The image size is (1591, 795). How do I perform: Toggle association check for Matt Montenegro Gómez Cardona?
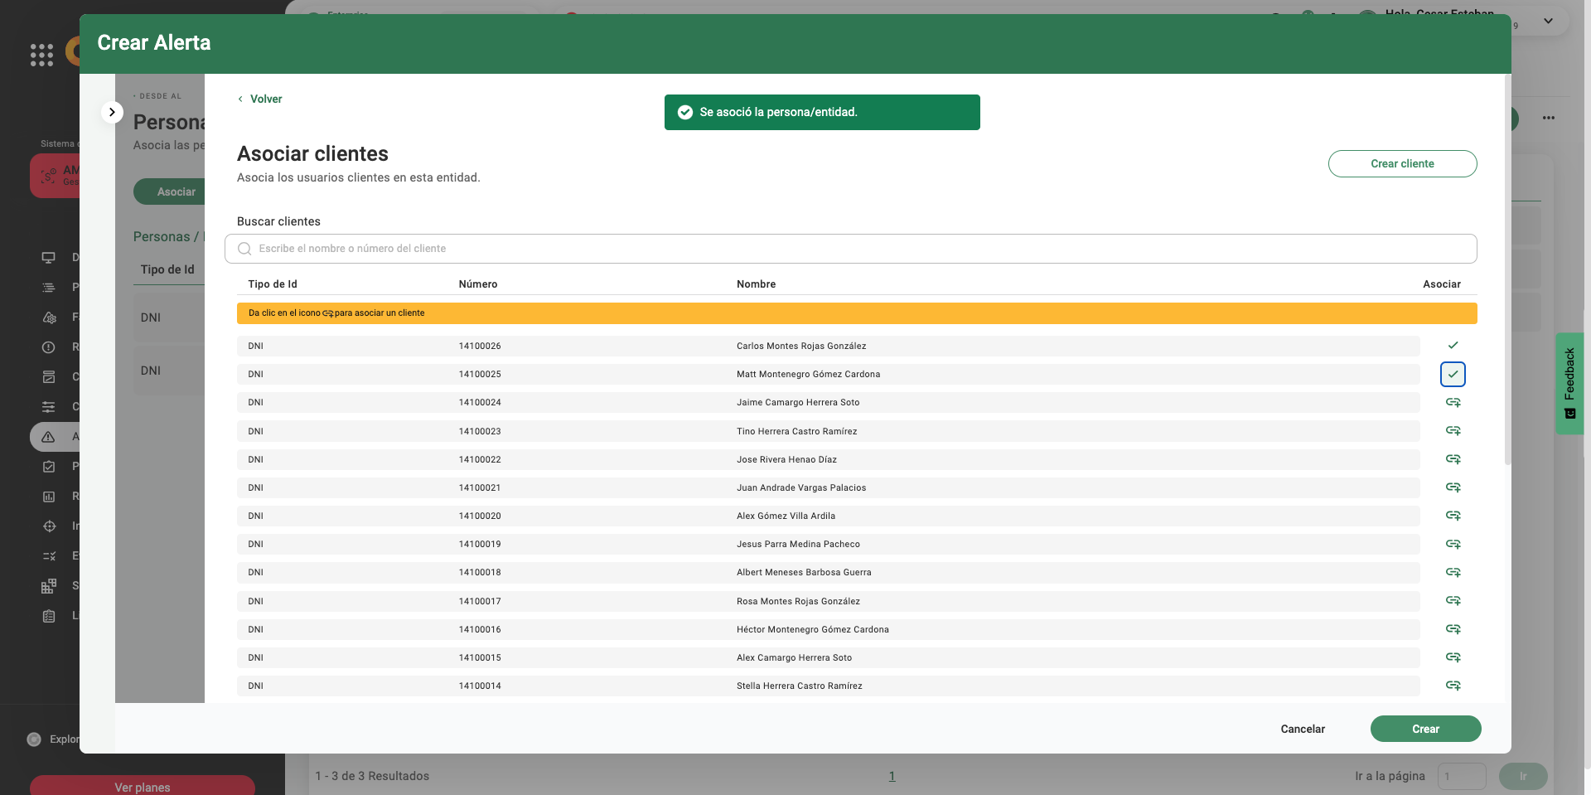pyautogui.click(x=1453, y=374)
